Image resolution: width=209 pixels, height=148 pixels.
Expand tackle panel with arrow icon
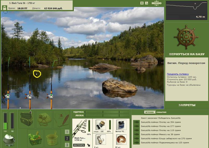[x=89, y=145]
